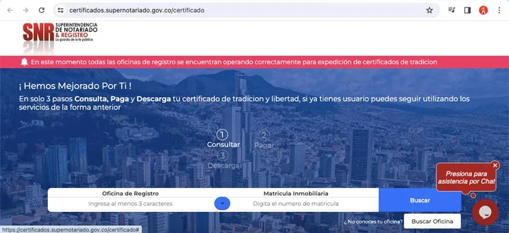Click the blue Buscar button

(x=420, y=200)
